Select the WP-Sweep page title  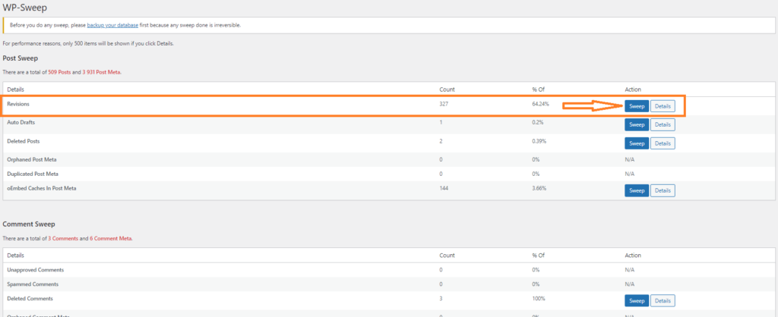tap(26, 8)
